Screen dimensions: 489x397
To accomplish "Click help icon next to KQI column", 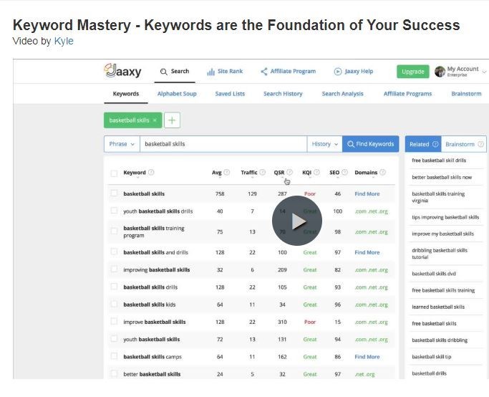I will point(317,172).
